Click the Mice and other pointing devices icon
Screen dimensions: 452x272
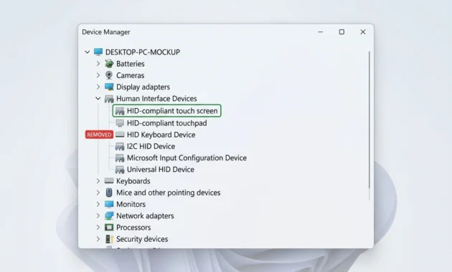(109, 193)
